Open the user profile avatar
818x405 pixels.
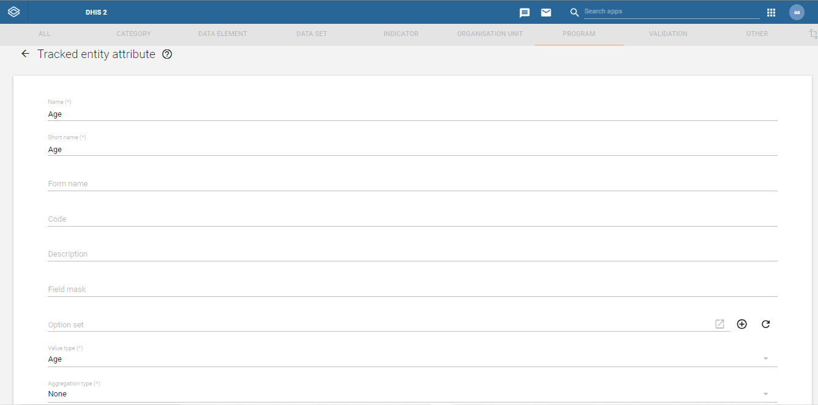pos(797,12)
